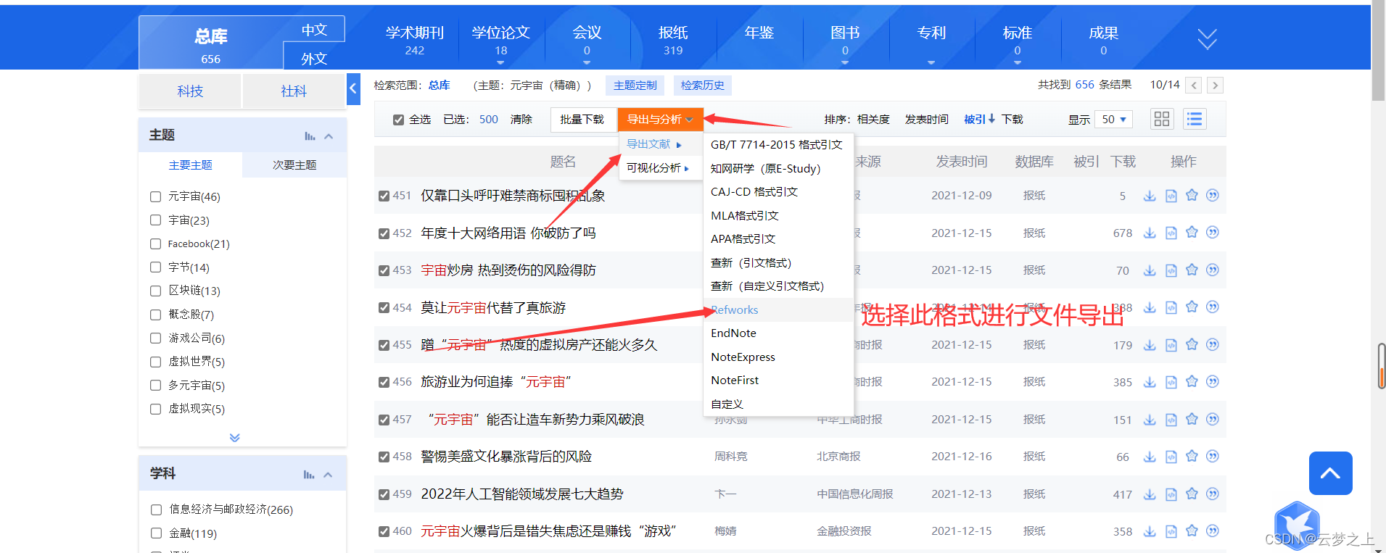Image resolution: width=1386 pixels, height=553 pixels.
Task: Check the Facebook(21) topic filter
Action: click(155, 244)
